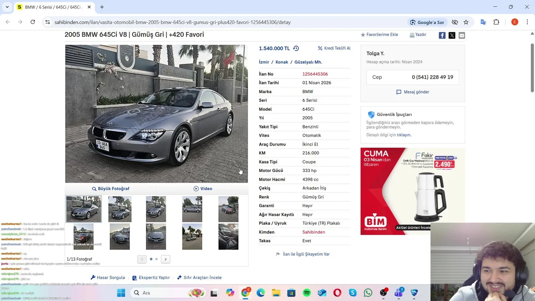Go to next thumbnail page arrow
Viewport: 535px width, 301px height.
point(166,259)
